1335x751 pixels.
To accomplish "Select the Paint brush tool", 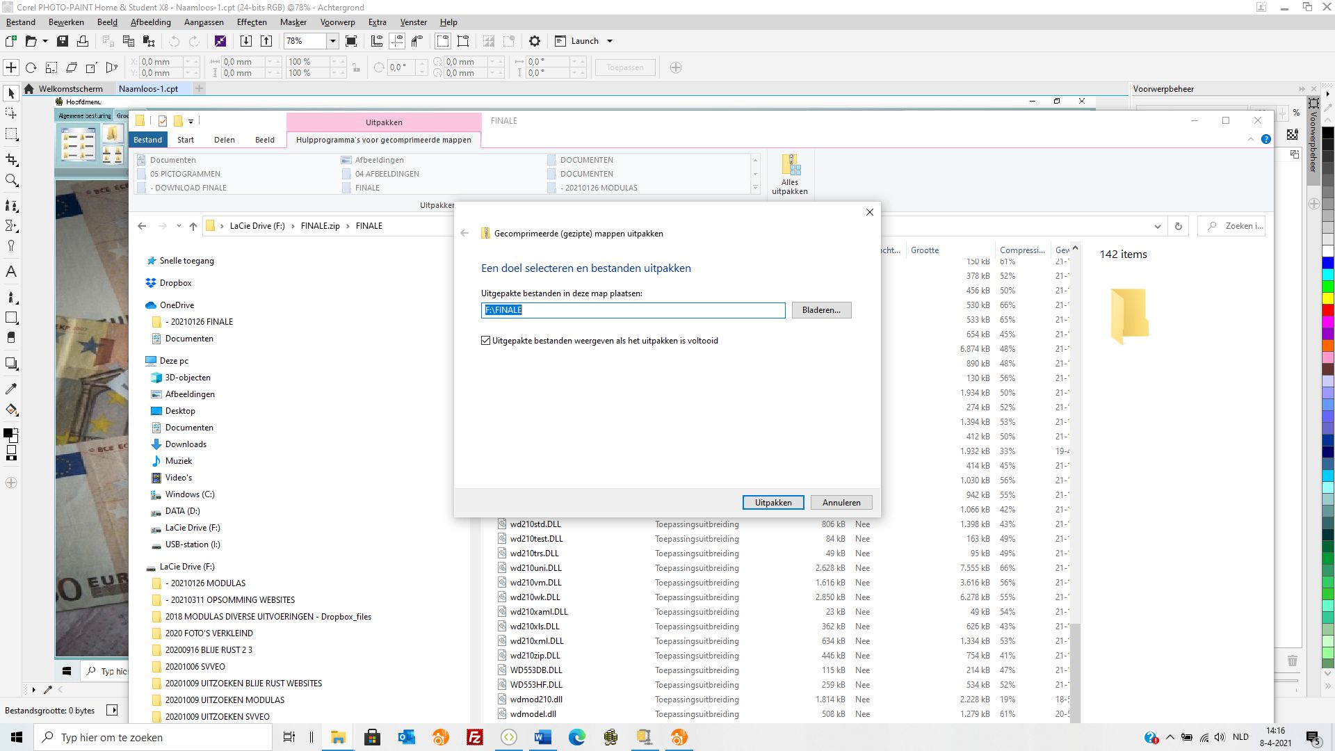I will coord(11,298).
